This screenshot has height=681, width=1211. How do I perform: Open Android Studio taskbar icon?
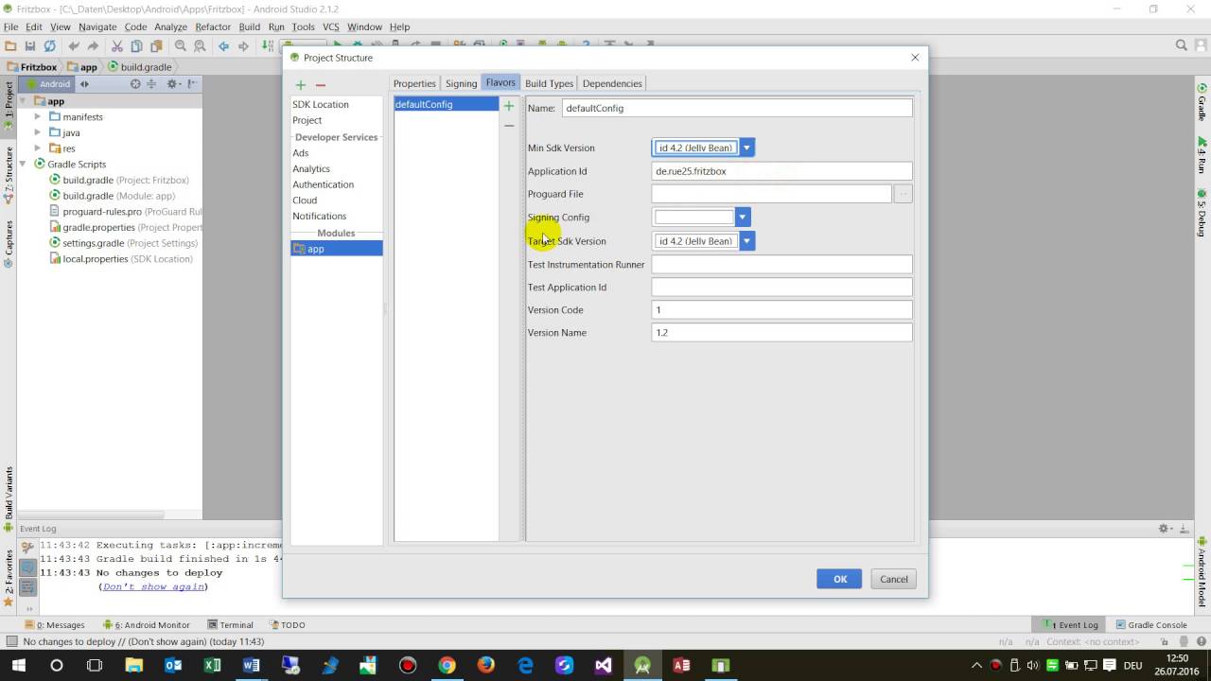click(x=642, y=665)
